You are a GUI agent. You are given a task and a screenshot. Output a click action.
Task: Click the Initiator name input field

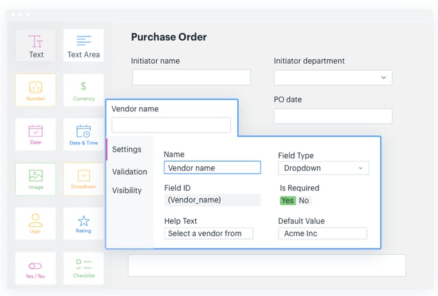coord(191,78)
